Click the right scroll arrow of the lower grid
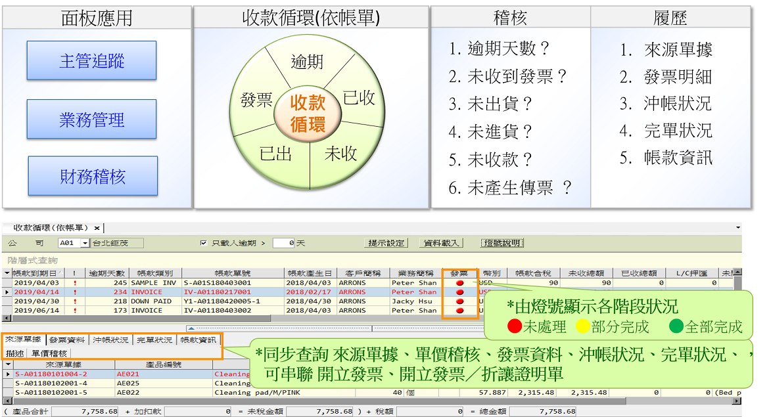The image size is (769, 417). 737,401
